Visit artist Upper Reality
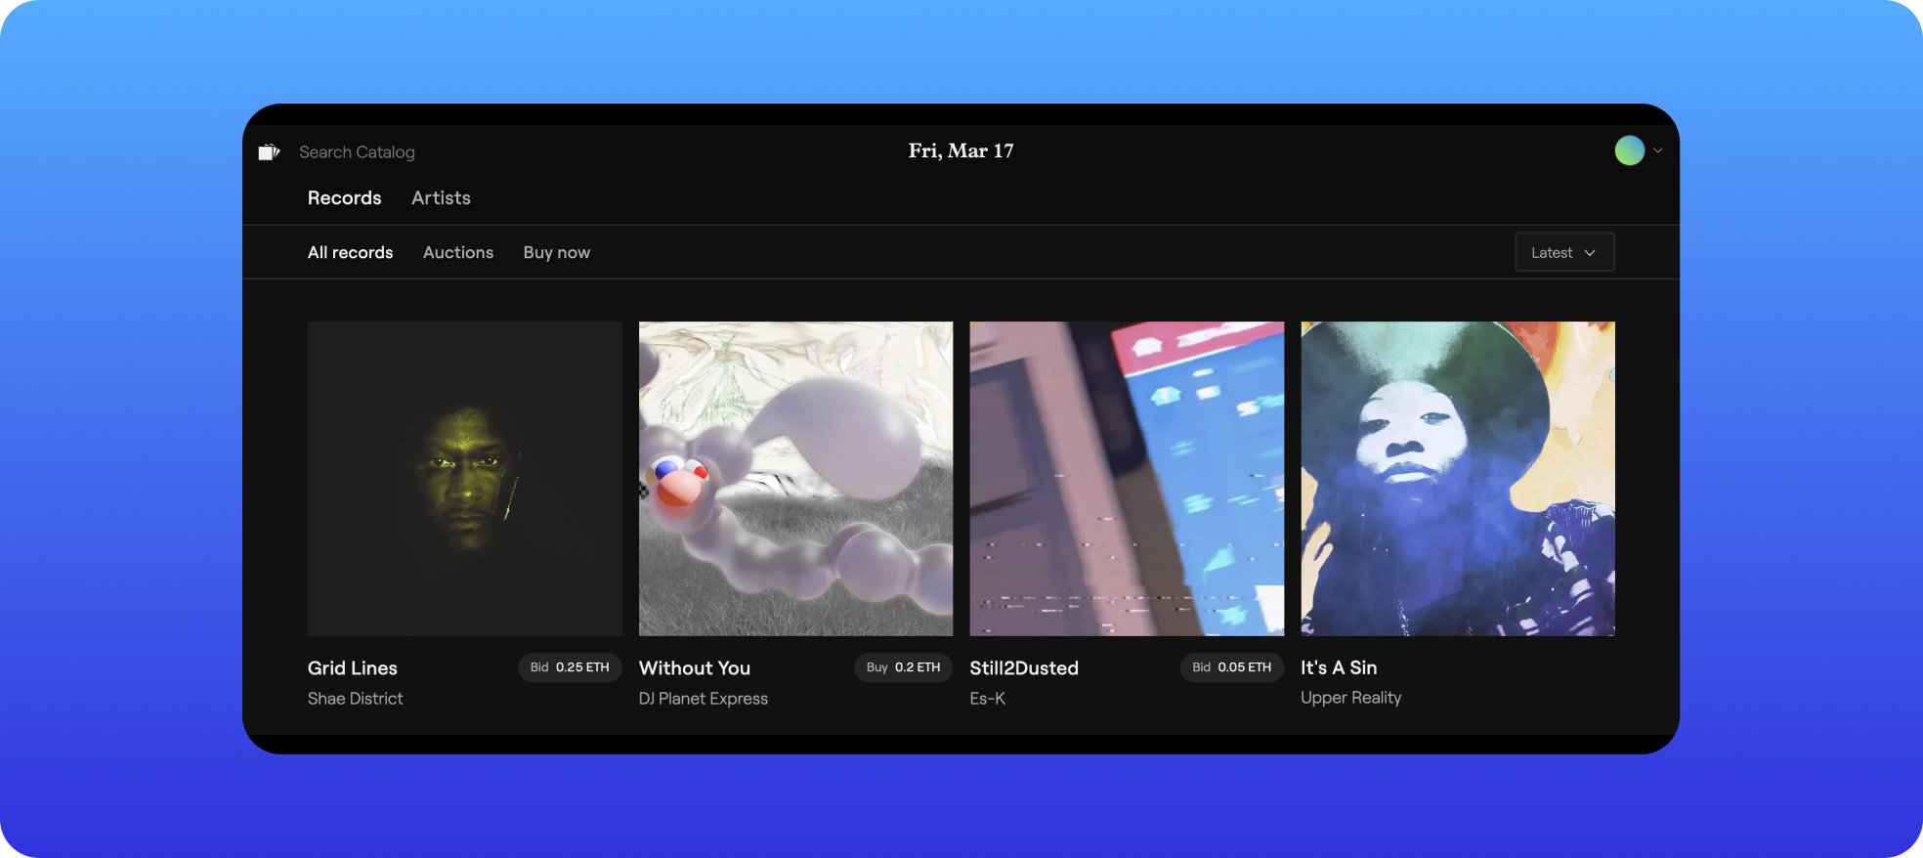 (1350, 698)
